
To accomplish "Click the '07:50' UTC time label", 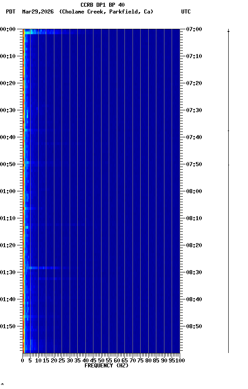I will coord(194,164).
